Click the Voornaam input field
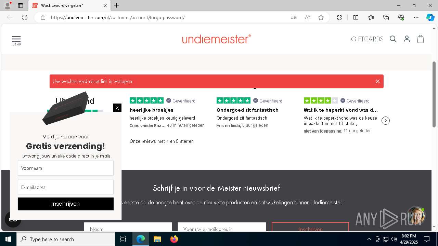The image size is (438, 246). [x=66, y=168]
